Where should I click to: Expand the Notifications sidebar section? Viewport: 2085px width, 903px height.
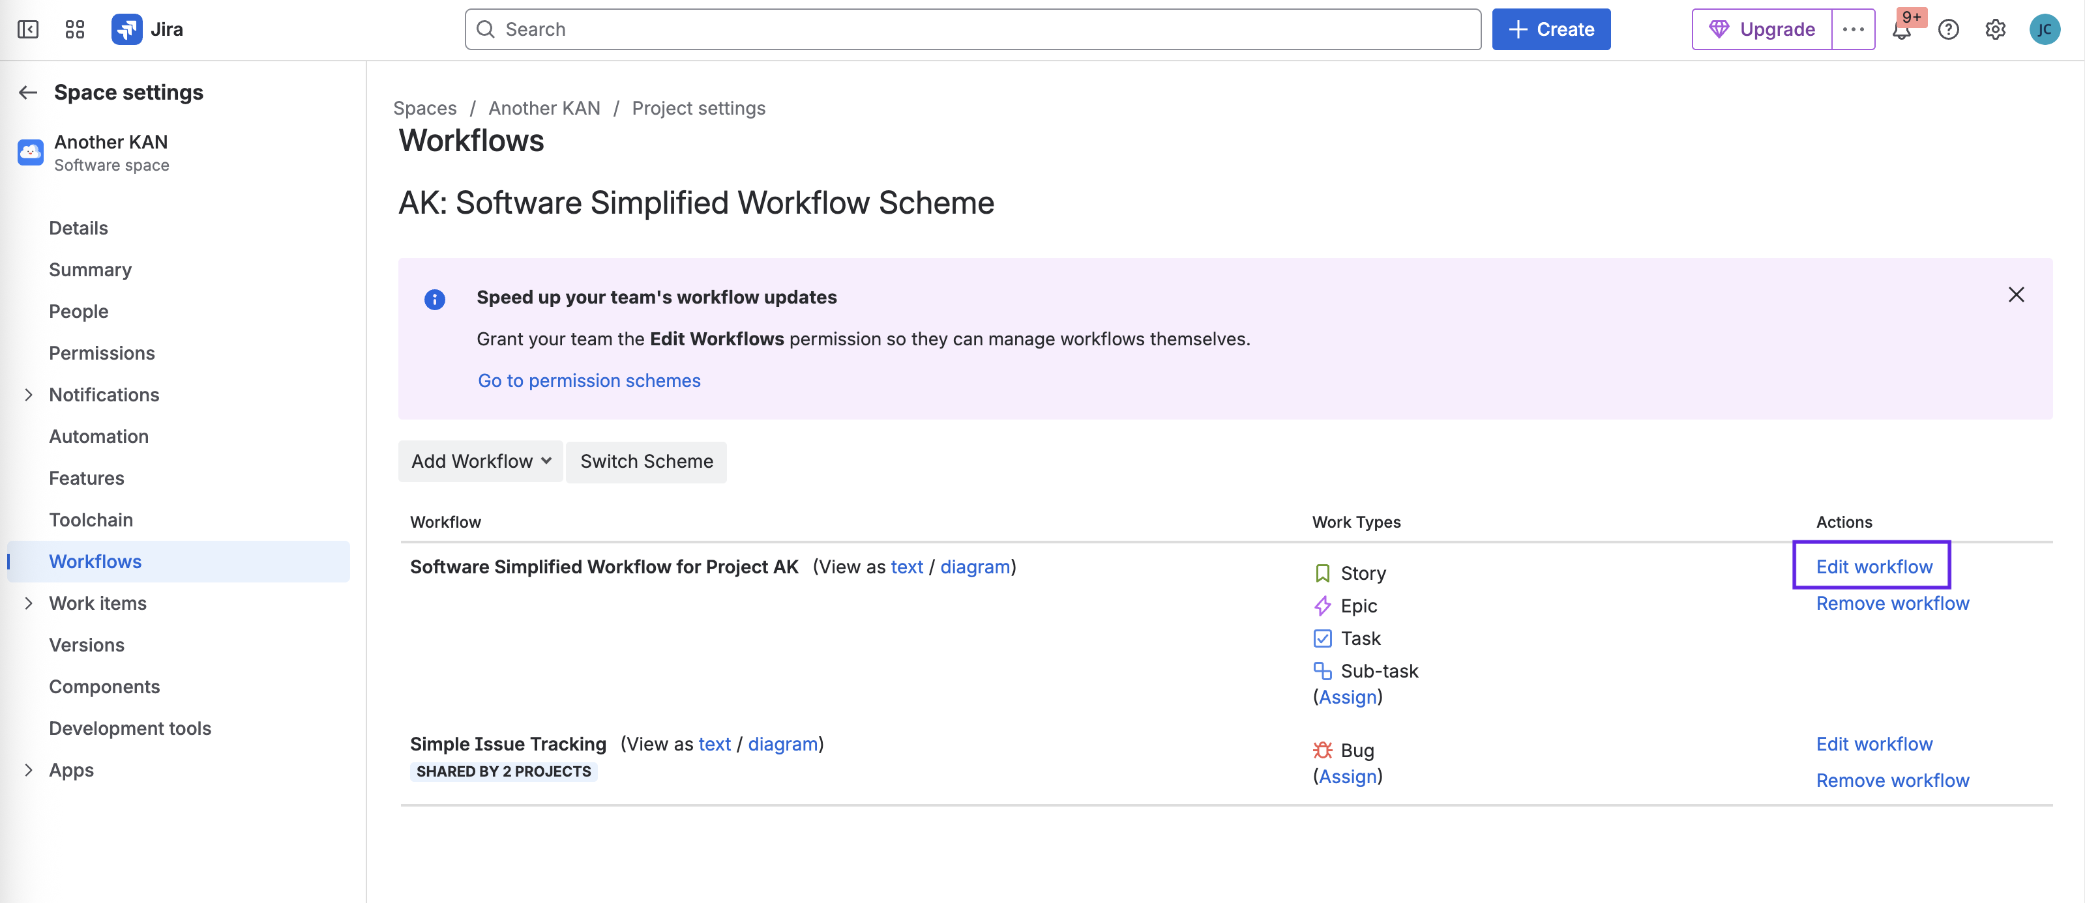pos(28,395)
